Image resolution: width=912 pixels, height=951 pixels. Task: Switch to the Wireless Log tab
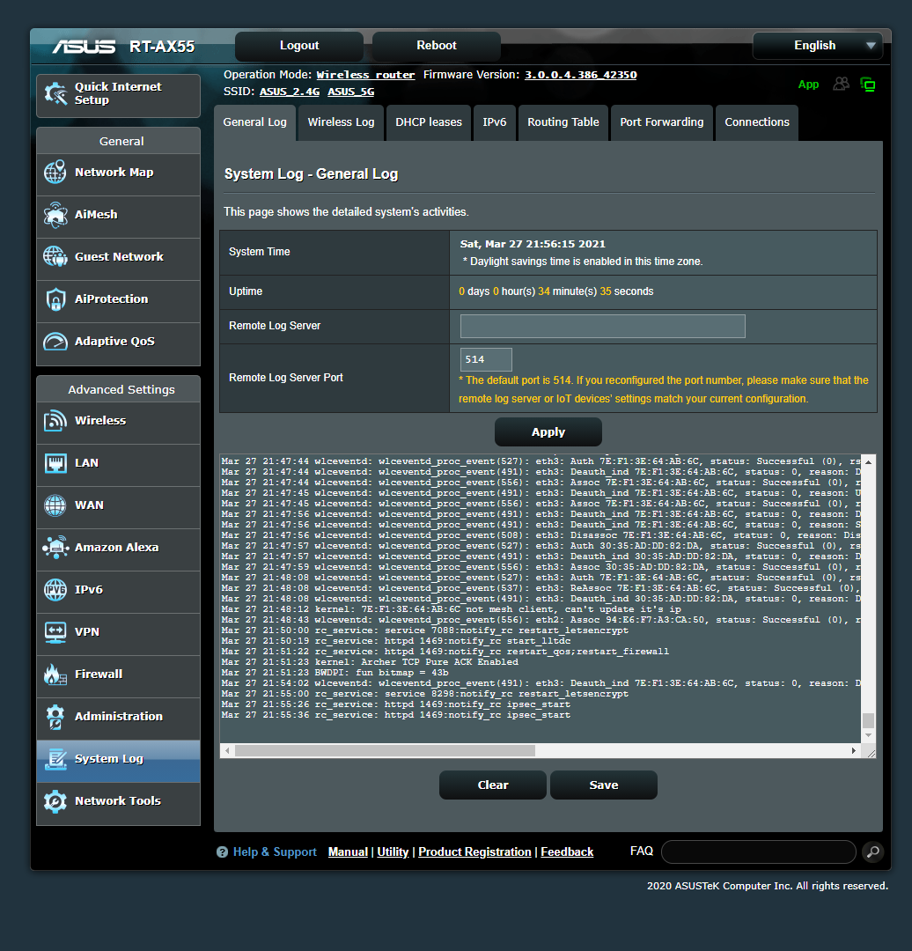click(341, 122)
